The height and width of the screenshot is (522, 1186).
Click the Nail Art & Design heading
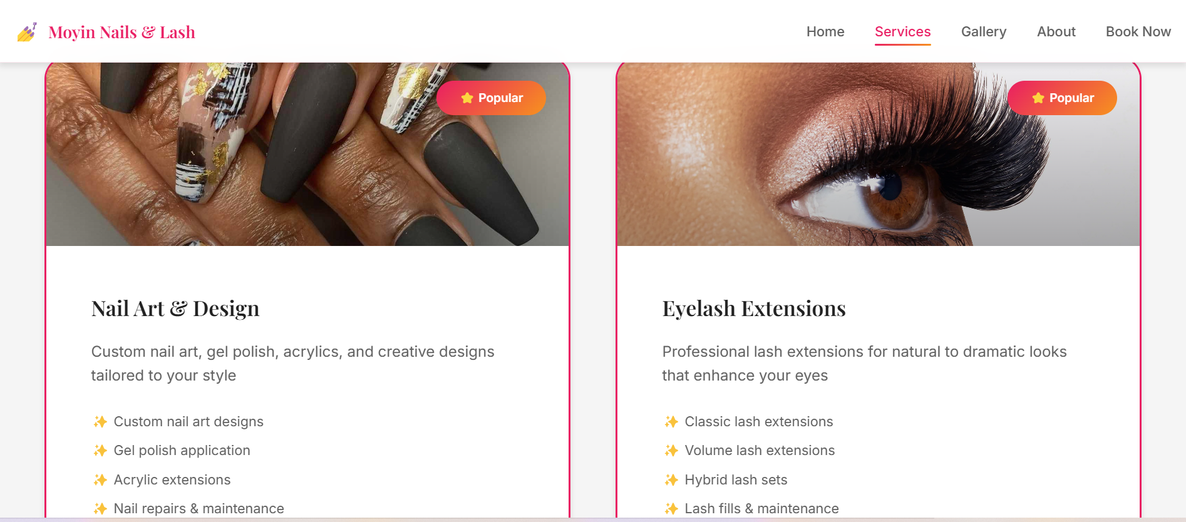(x=175, y=309)
